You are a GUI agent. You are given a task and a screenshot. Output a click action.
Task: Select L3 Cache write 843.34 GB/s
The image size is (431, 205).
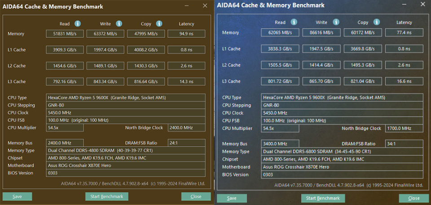coord(106,81)
